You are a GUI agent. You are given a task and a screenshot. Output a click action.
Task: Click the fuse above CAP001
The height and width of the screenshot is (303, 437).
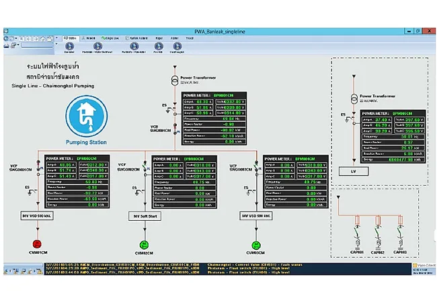coord(357,221)
